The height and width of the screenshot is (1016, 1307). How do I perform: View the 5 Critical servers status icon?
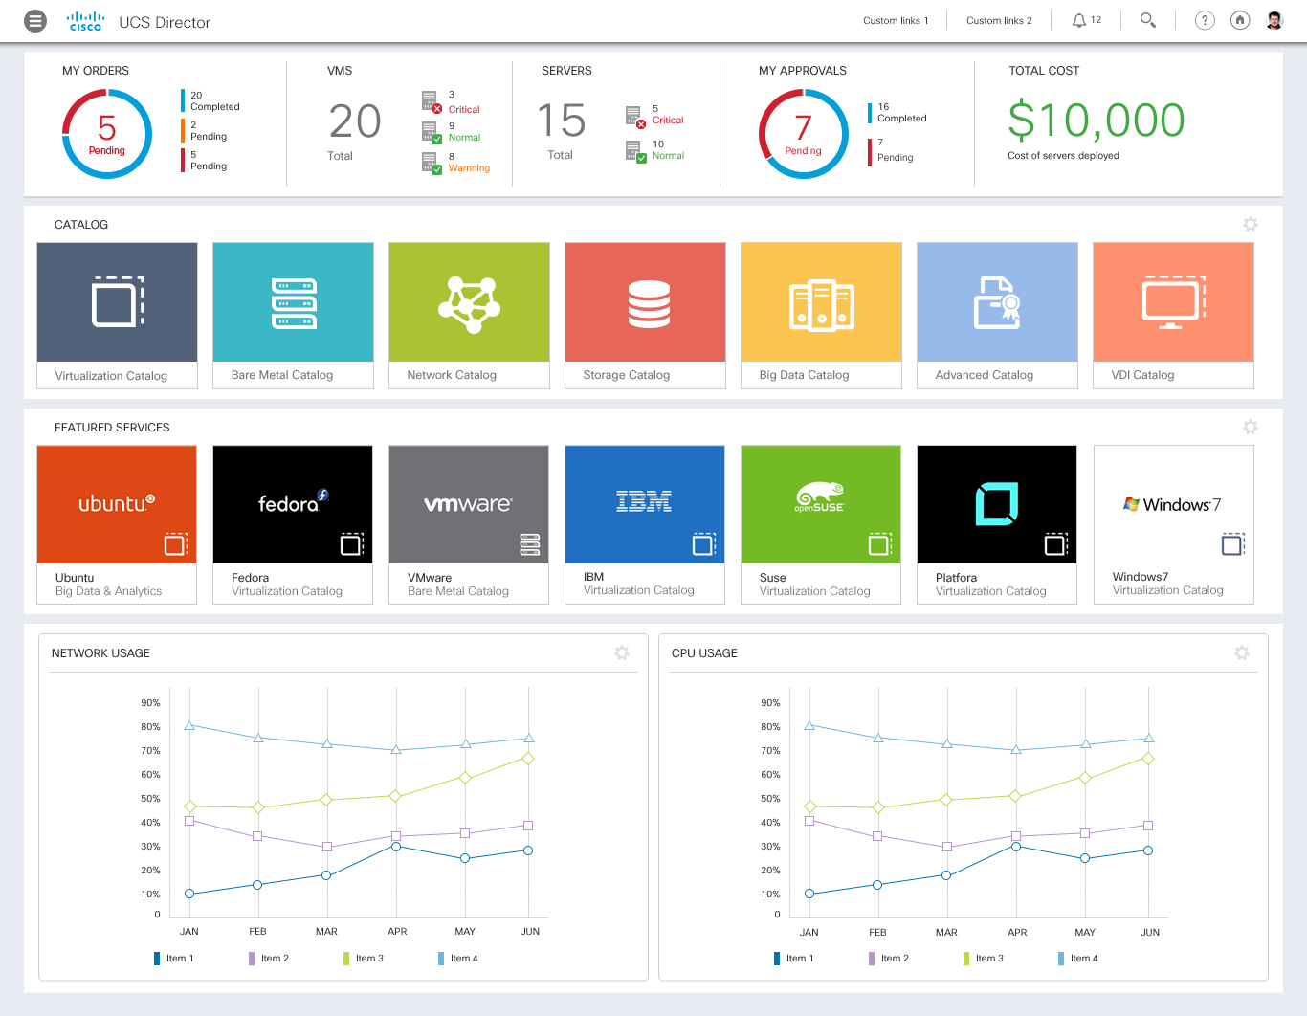coord(635,117)
